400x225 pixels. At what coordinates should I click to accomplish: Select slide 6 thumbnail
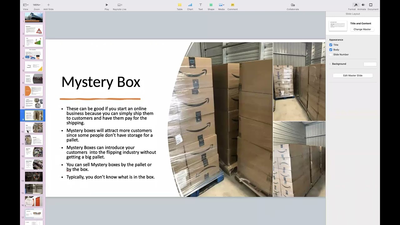tap(34, 79)
